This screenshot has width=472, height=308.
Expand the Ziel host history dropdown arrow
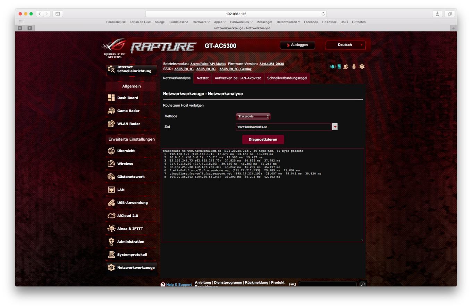click(x=335, y=127)
